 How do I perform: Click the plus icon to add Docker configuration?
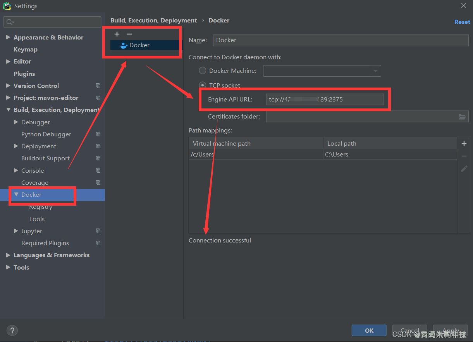point(117,34)
